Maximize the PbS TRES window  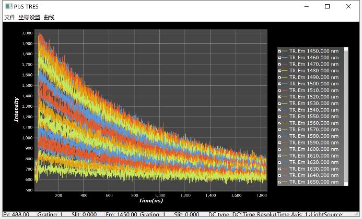[x=327, y=7]
